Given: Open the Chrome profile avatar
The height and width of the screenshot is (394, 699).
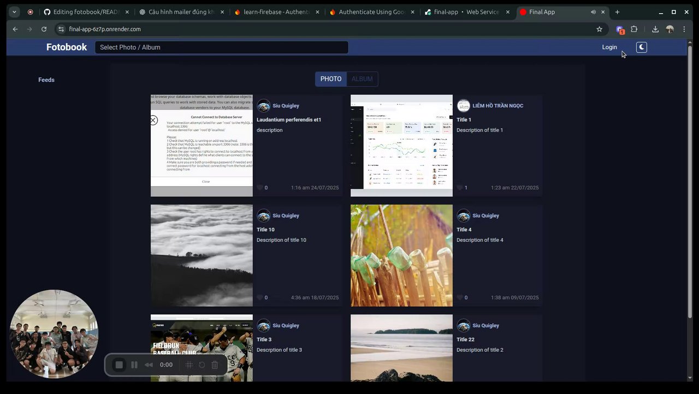Looking at the screenshot, I should point(670,29).
